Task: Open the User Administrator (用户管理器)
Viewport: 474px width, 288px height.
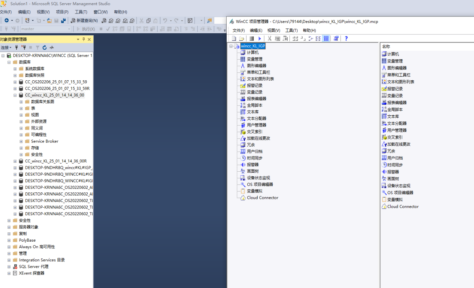Action: pos(256,125)
